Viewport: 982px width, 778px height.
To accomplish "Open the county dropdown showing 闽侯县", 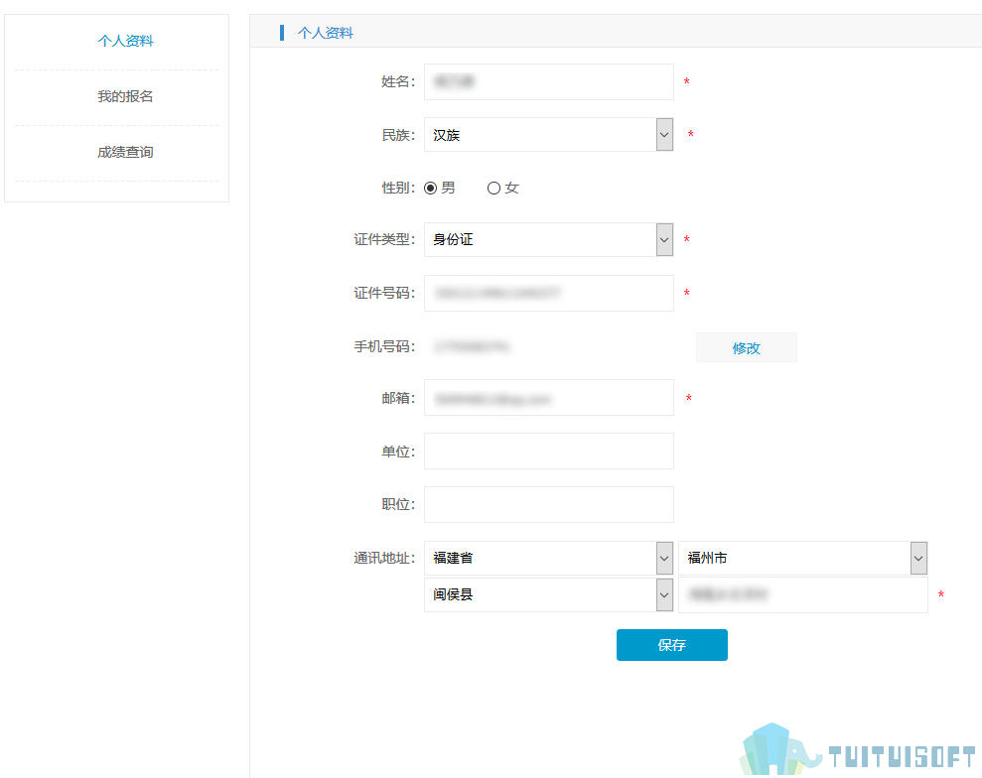I will point(549,594).
